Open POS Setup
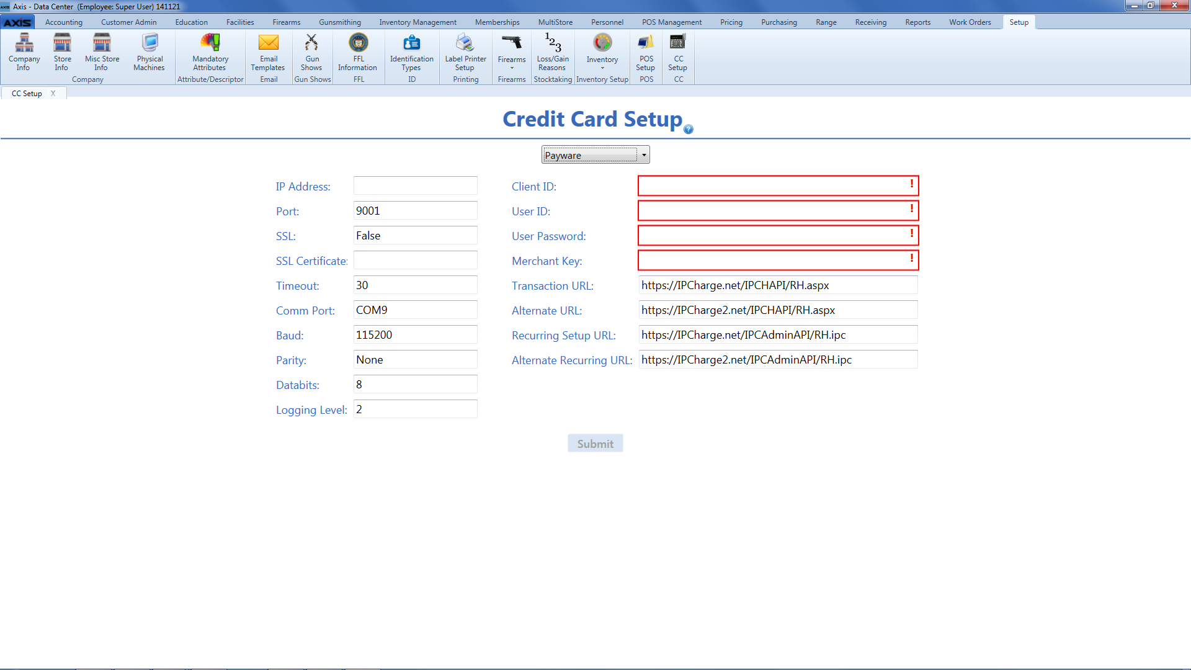The height and width of the screenshot is (670, 1191). pos(646,52)
